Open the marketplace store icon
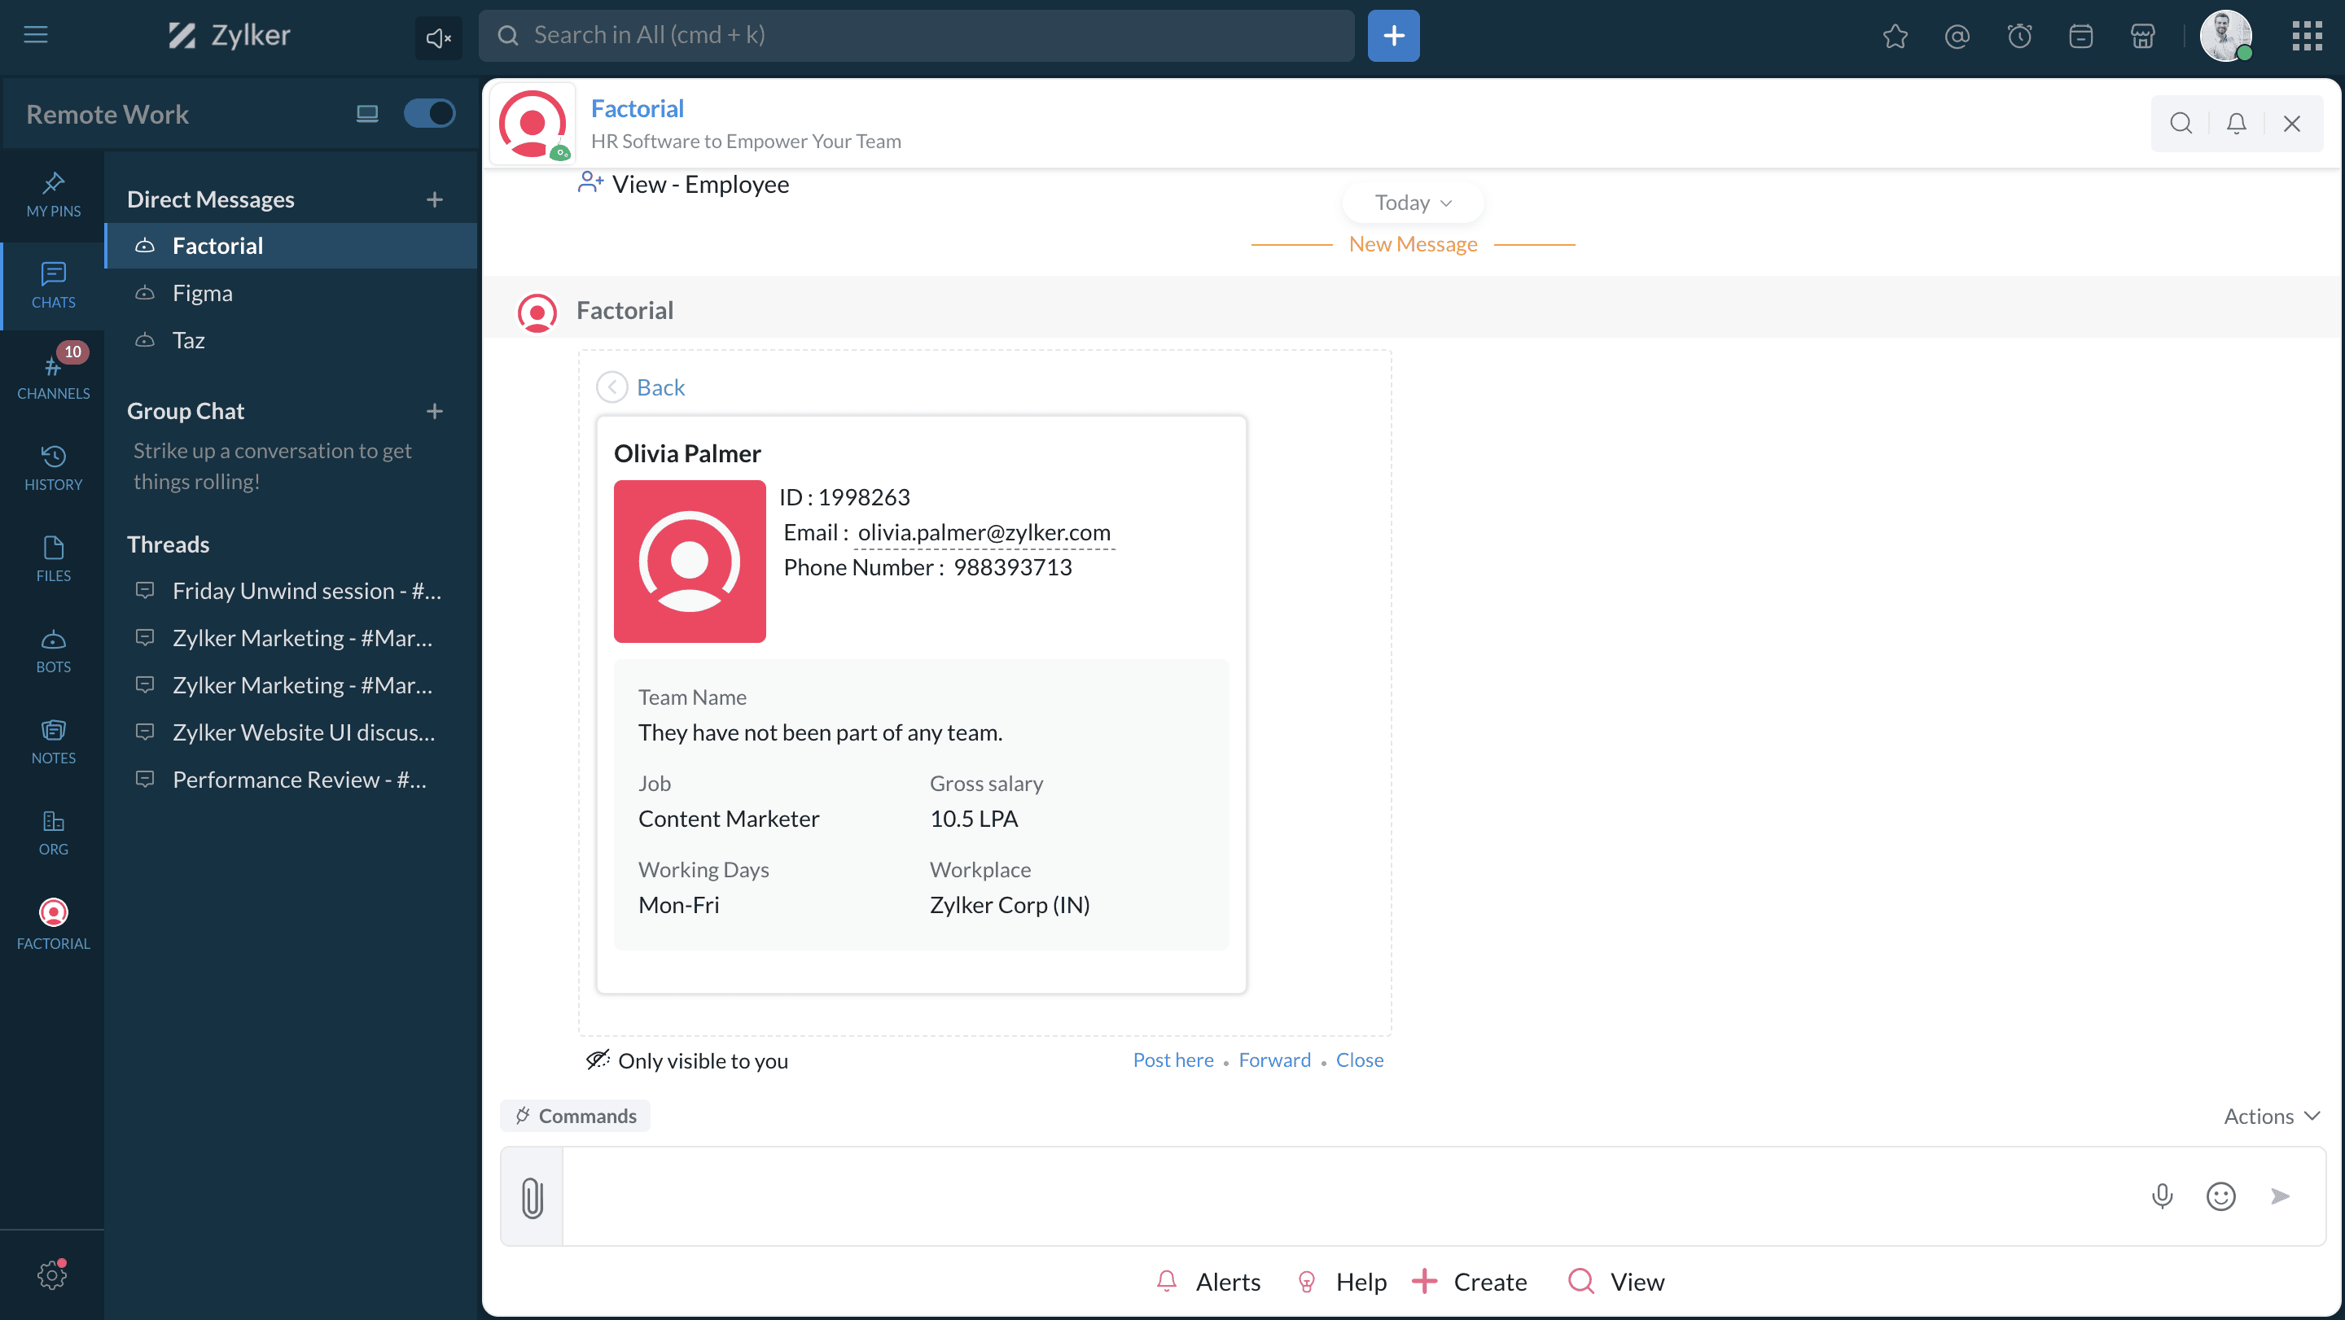The height and width of the screenshot is (1320, 2345). [2143, 37]
